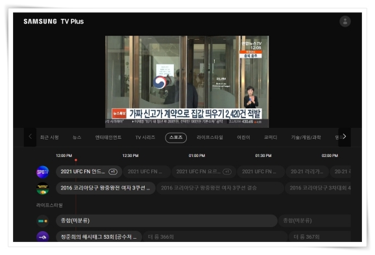Click the live news video preview
This screenshot has width=375, height=255.
click(x=187, y=82)
